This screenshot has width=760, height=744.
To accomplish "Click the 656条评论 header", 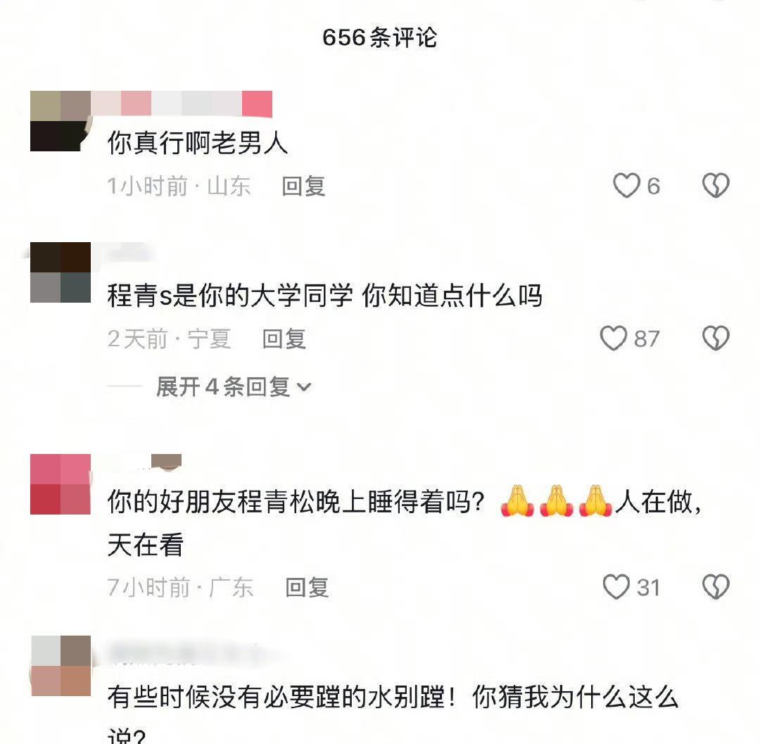I will (379, 37).
